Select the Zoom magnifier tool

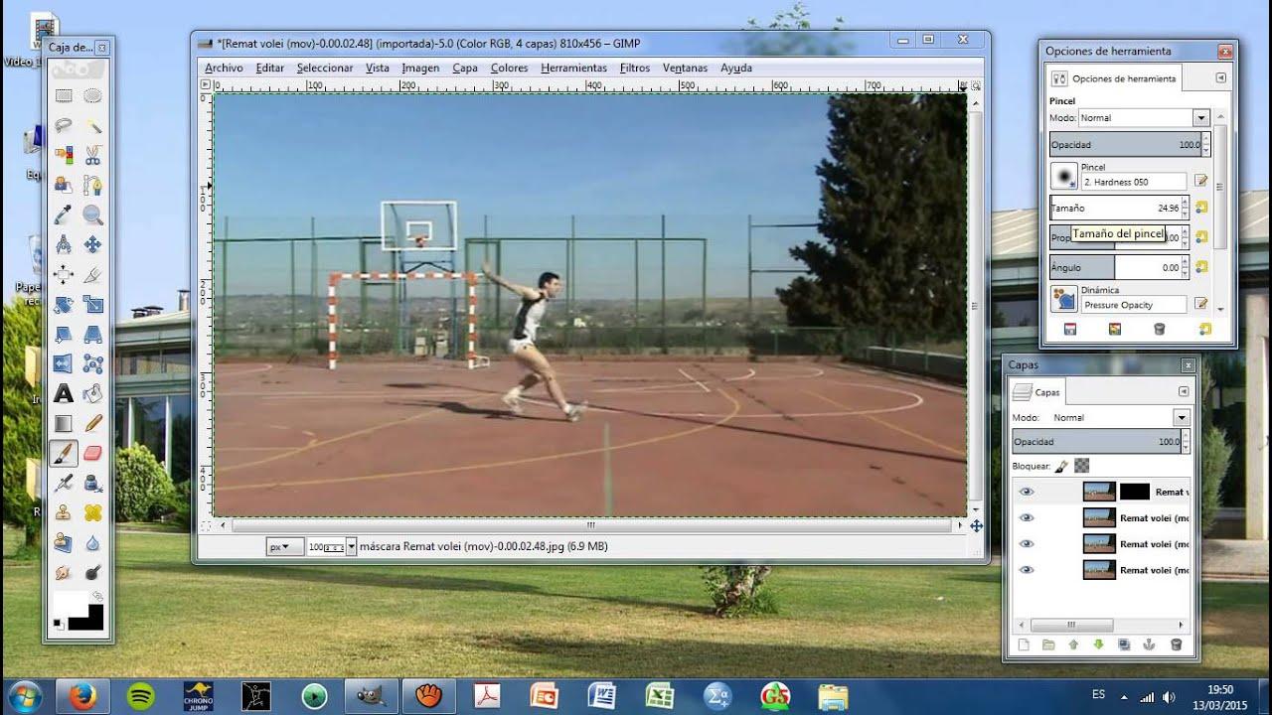point(92,214)
